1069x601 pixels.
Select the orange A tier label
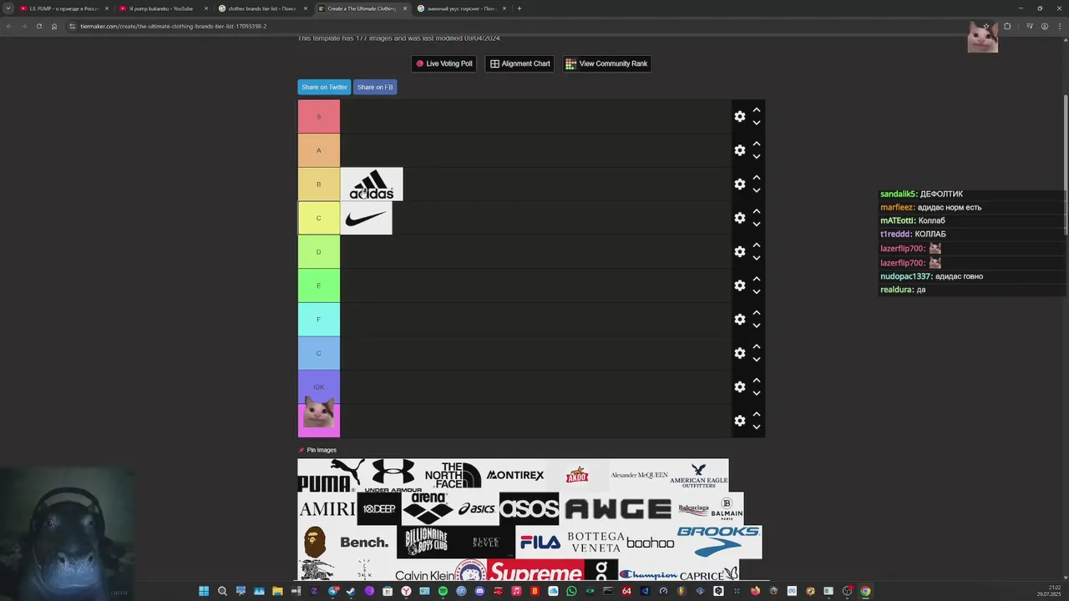click(319, 150)
